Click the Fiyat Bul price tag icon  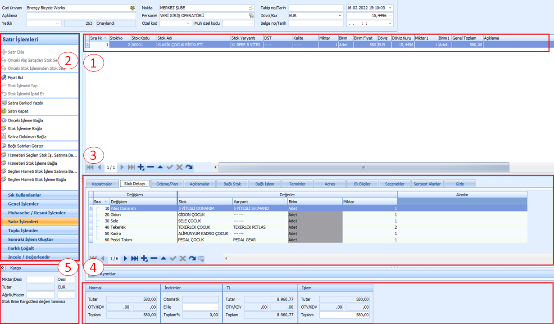click(4, 77)
